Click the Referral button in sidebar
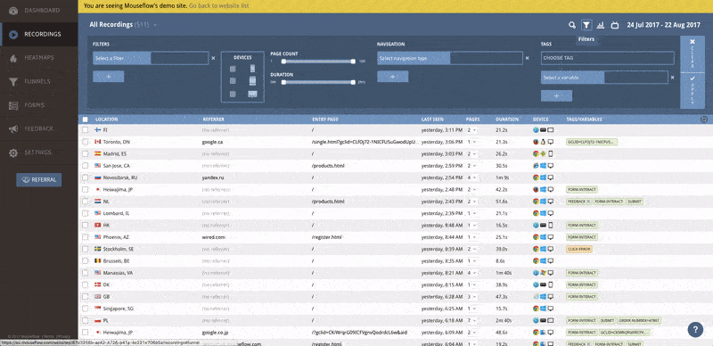This screenshot has width=713, height=346. (x=39, y=180)
